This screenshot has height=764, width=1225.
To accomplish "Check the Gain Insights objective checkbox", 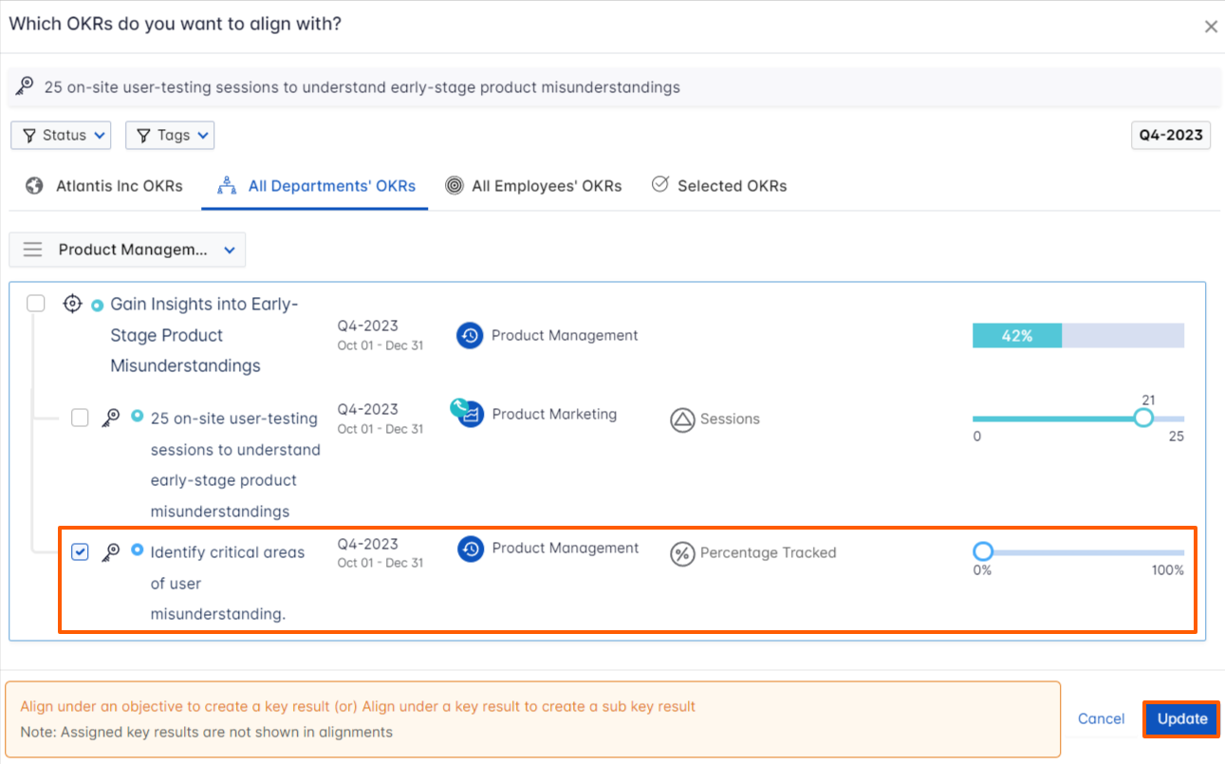I will (36, 304).
